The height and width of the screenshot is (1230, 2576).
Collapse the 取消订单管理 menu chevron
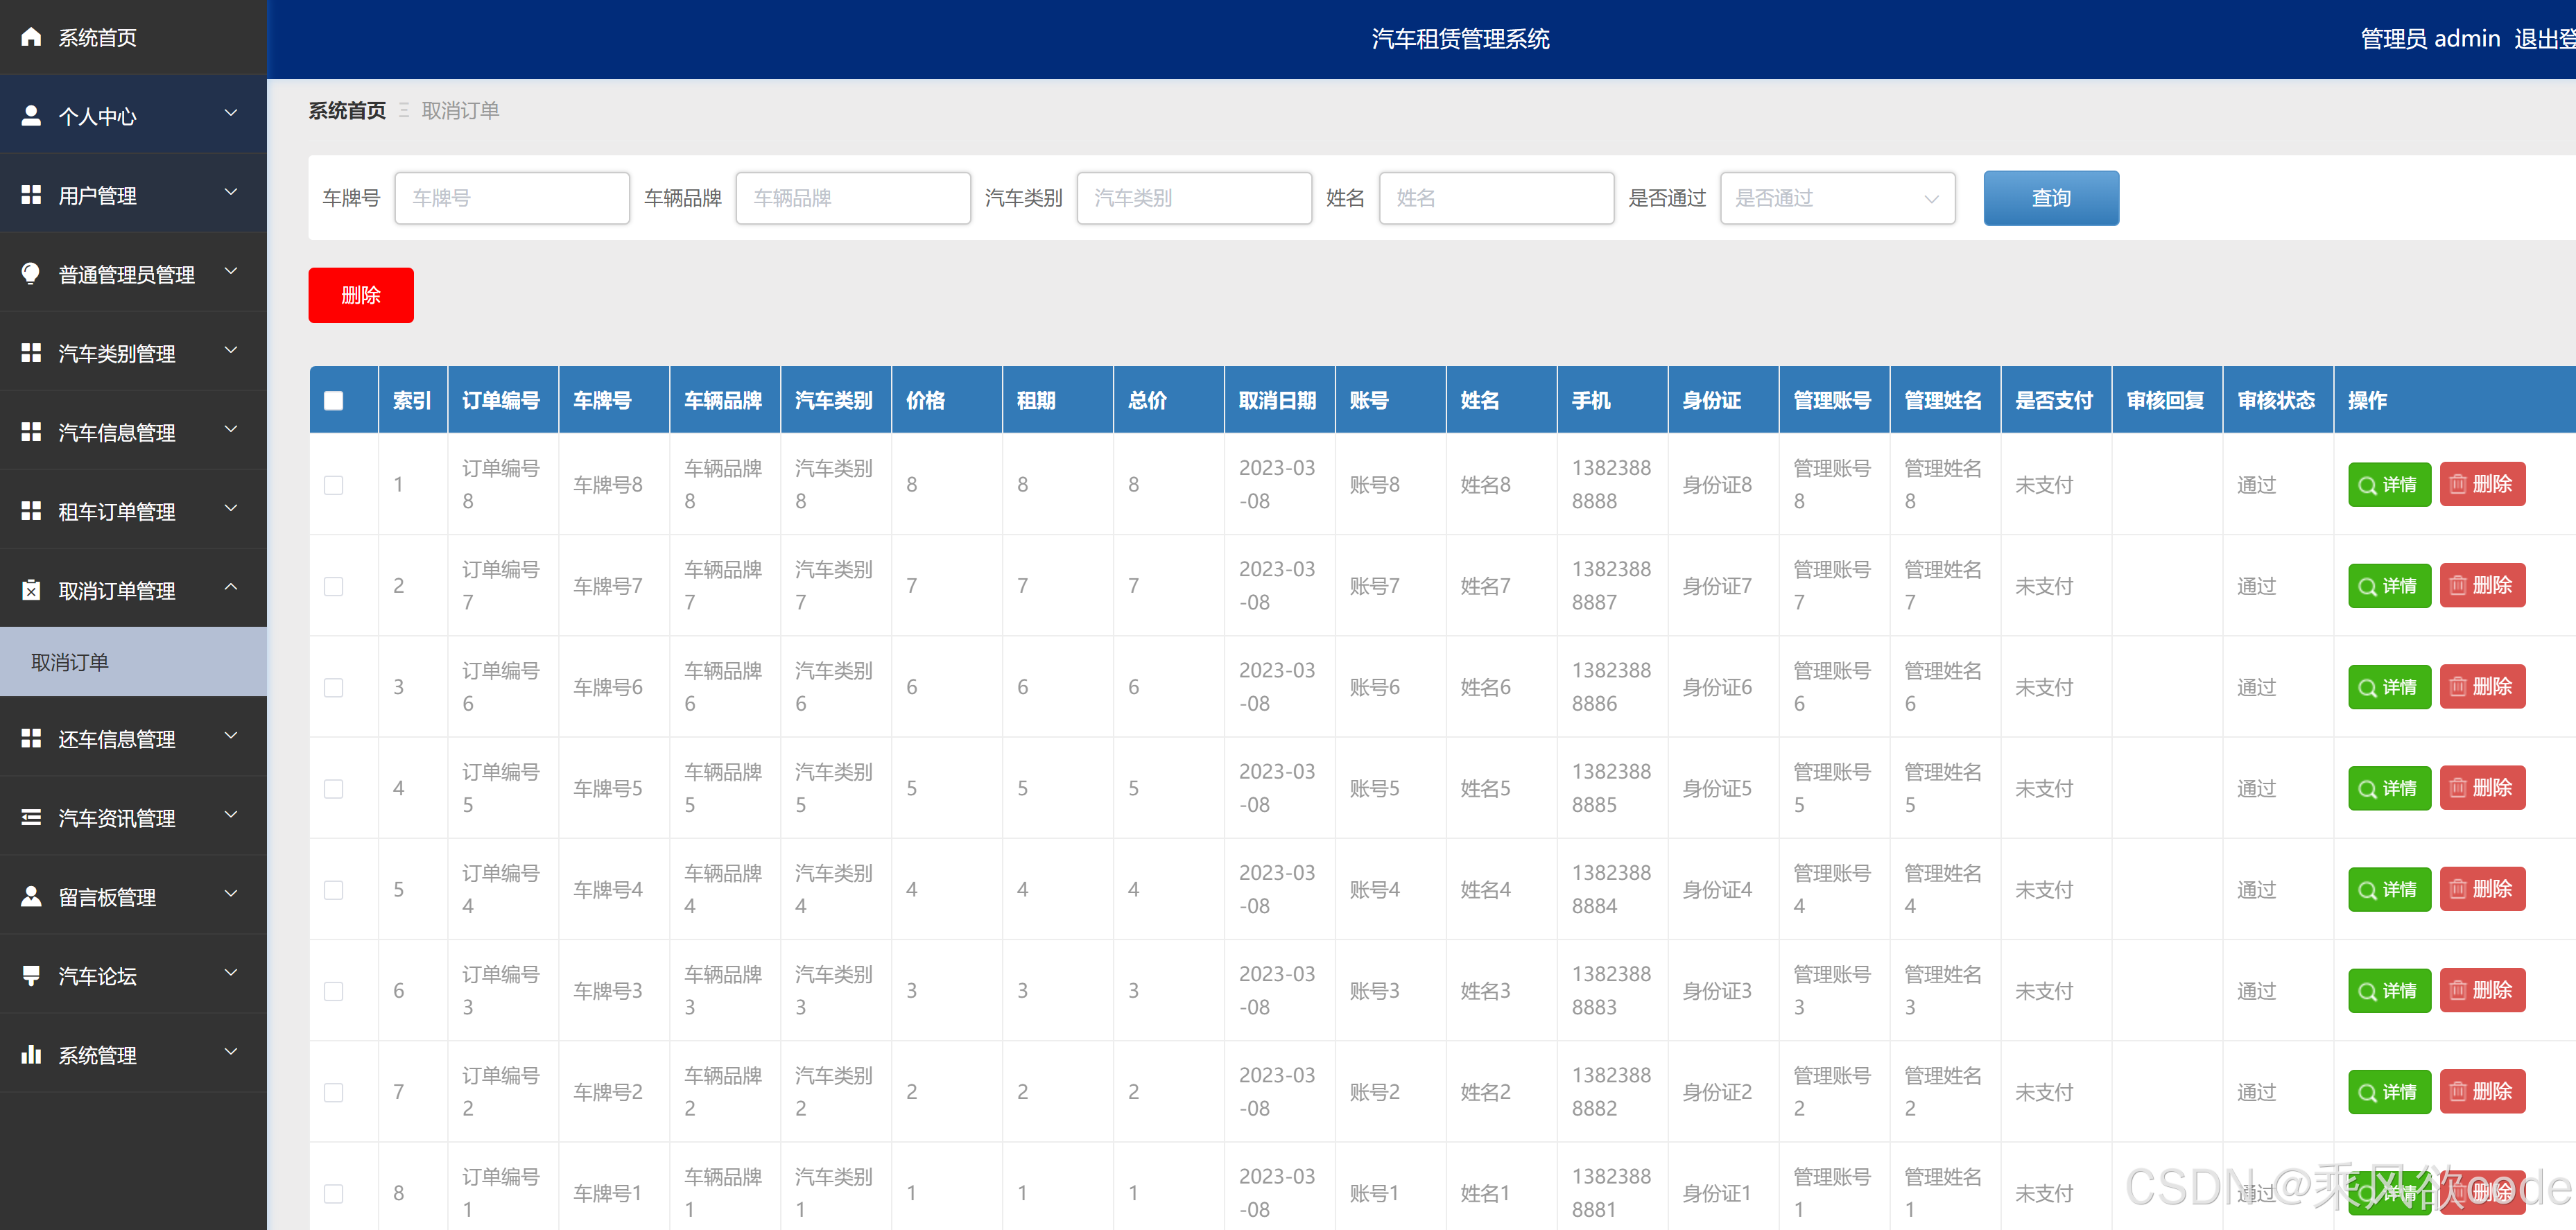coord(231,587)
